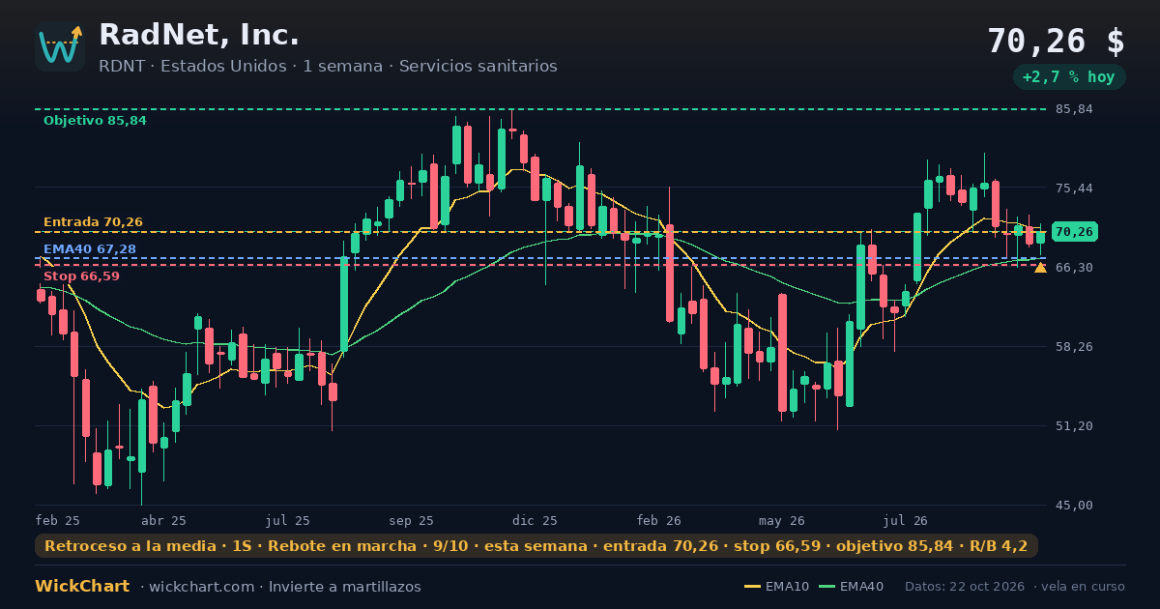Click the 'Retroceso a la media' summary banner
The image size is (1160, 609).
[x=536, y=546]
